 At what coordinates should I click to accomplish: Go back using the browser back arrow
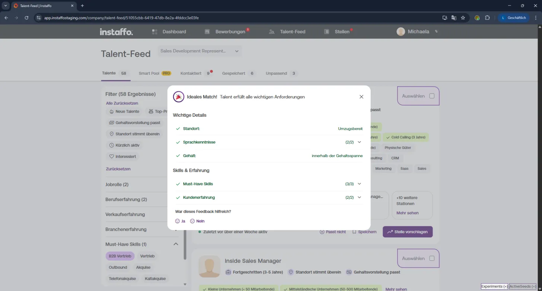point(6,17)
